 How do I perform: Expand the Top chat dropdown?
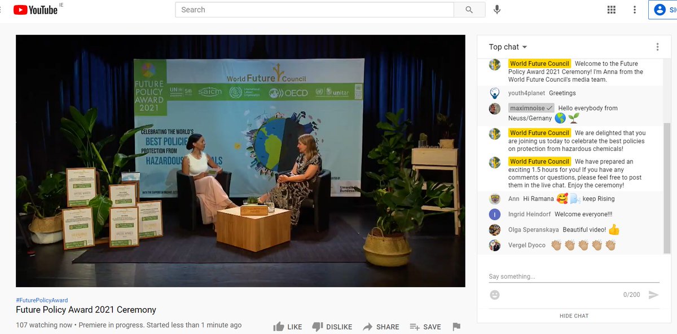tap(508, 47)
